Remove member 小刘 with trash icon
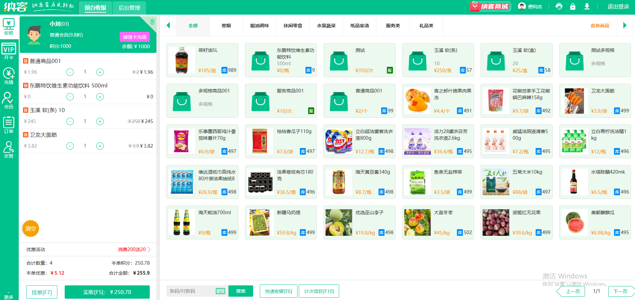Viewport: 635px width, 300px height. [x=152, y=22]
